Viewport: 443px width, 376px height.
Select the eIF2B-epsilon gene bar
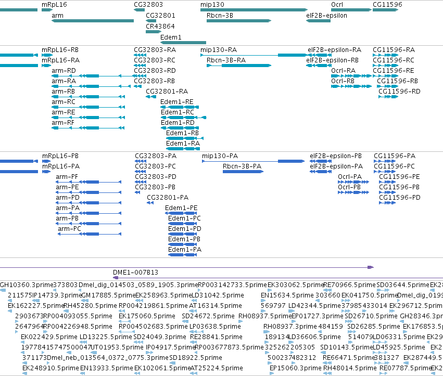pos(319,21)
